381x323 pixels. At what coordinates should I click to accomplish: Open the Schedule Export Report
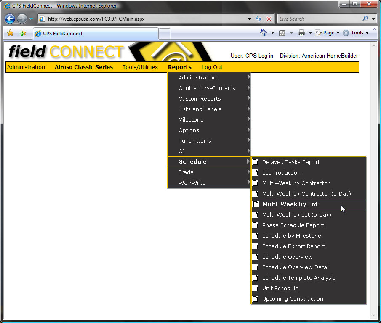coord(309,246)
